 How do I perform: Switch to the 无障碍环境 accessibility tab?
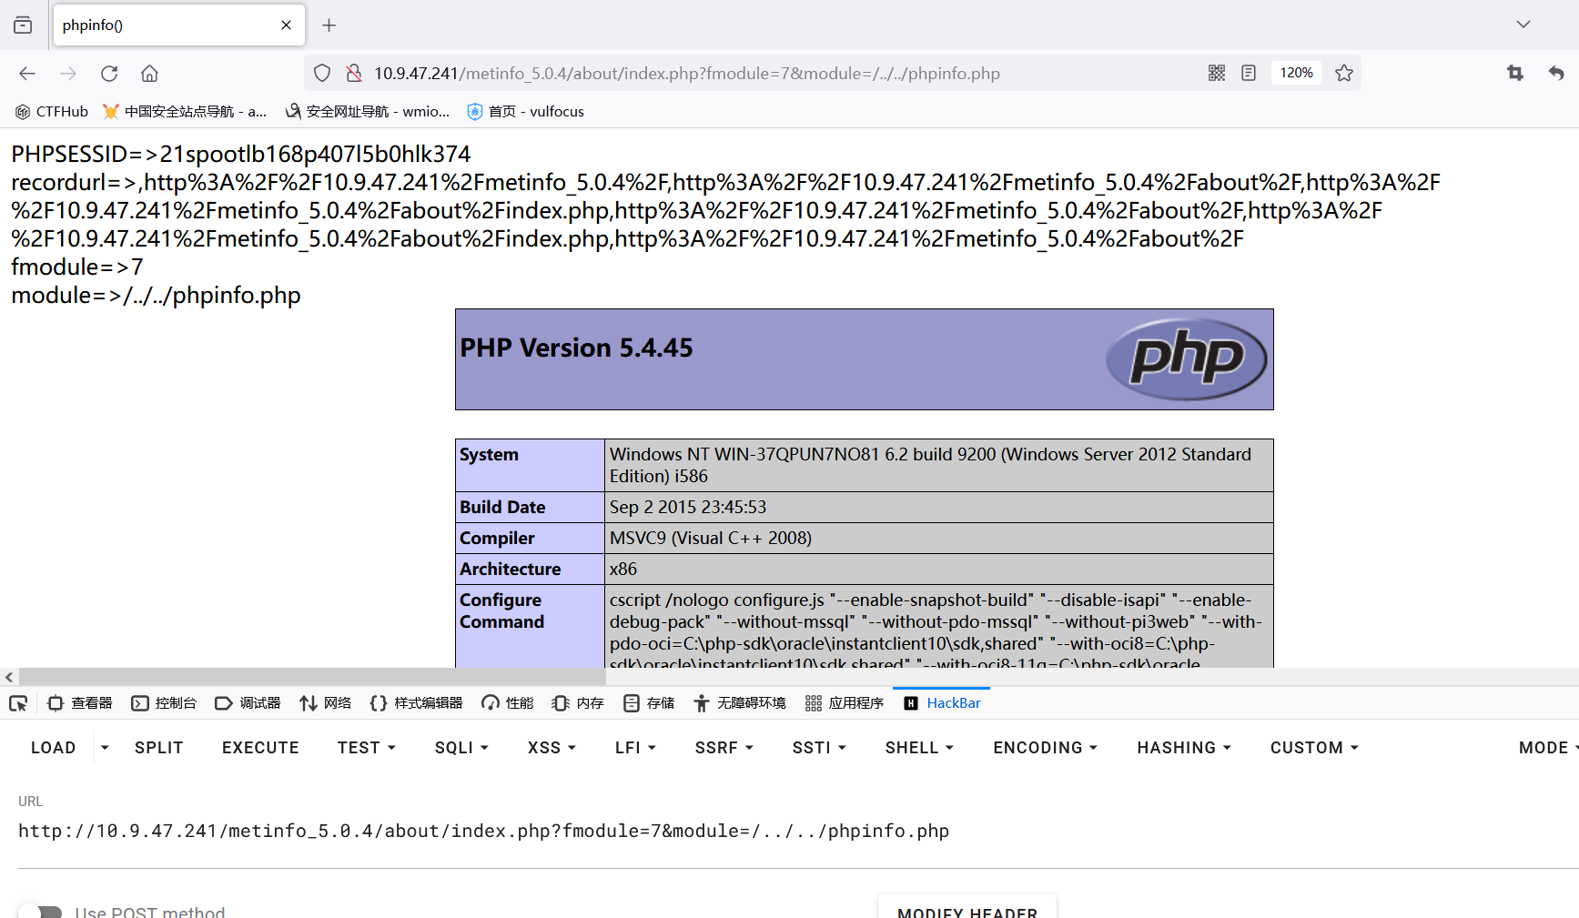click(x=739, y=703)
